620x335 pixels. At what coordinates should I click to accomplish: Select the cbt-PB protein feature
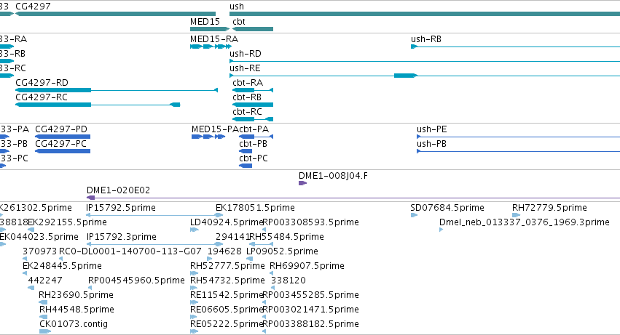tap(246, 151)
